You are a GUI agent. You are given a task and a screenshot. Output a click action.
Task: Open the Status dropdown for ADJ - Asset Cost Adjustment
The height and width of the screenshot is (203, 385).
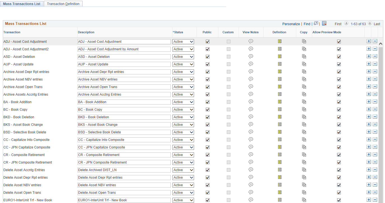pos(183,41)
